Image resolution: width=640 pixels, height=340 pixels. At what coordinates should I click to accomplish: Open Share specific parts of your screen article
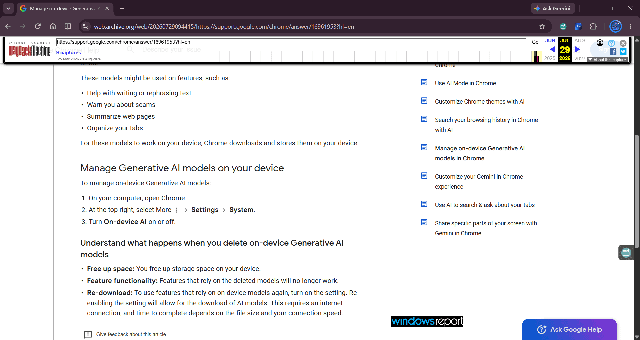coord(486,228)
